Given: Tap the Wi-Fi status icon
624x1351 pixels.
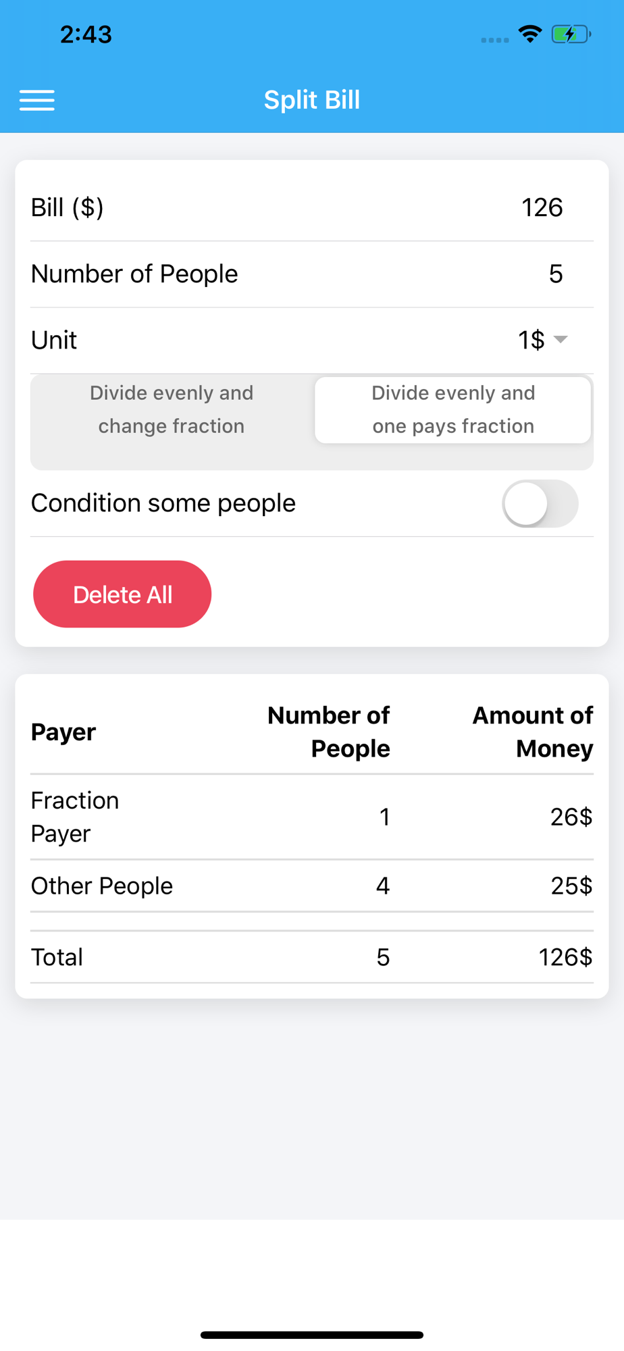Looking at the screenshot, I should pos(530,34).
